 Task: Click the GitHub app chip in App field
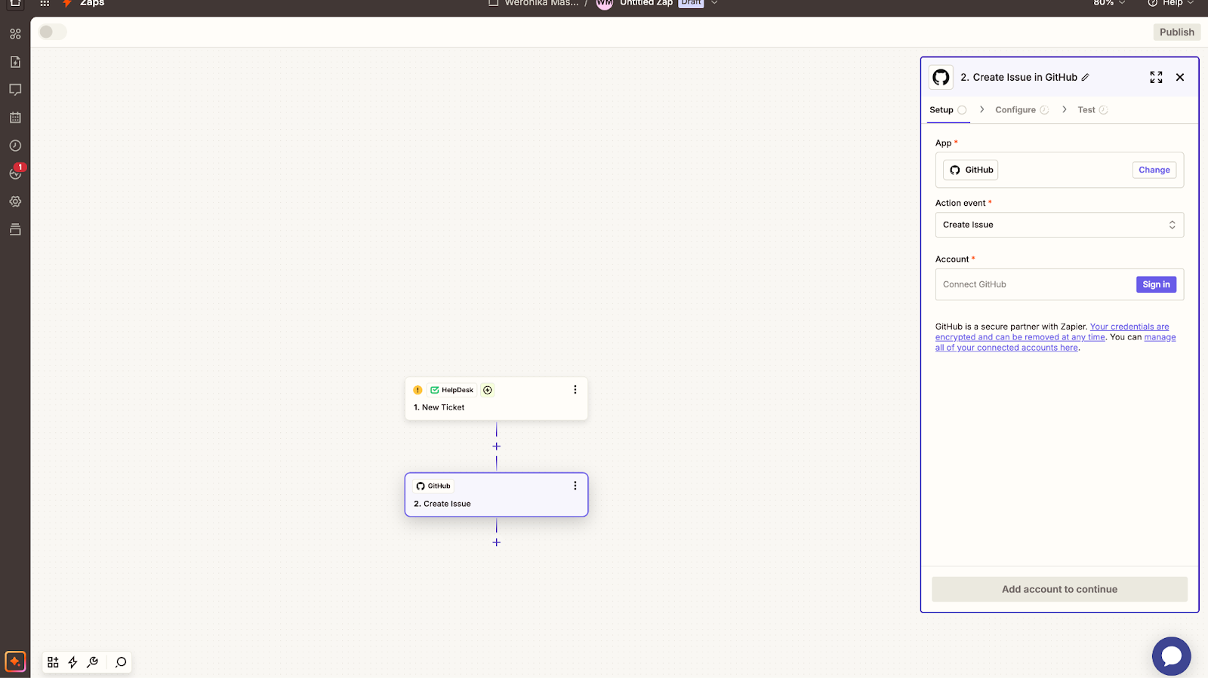coord(970,170)
